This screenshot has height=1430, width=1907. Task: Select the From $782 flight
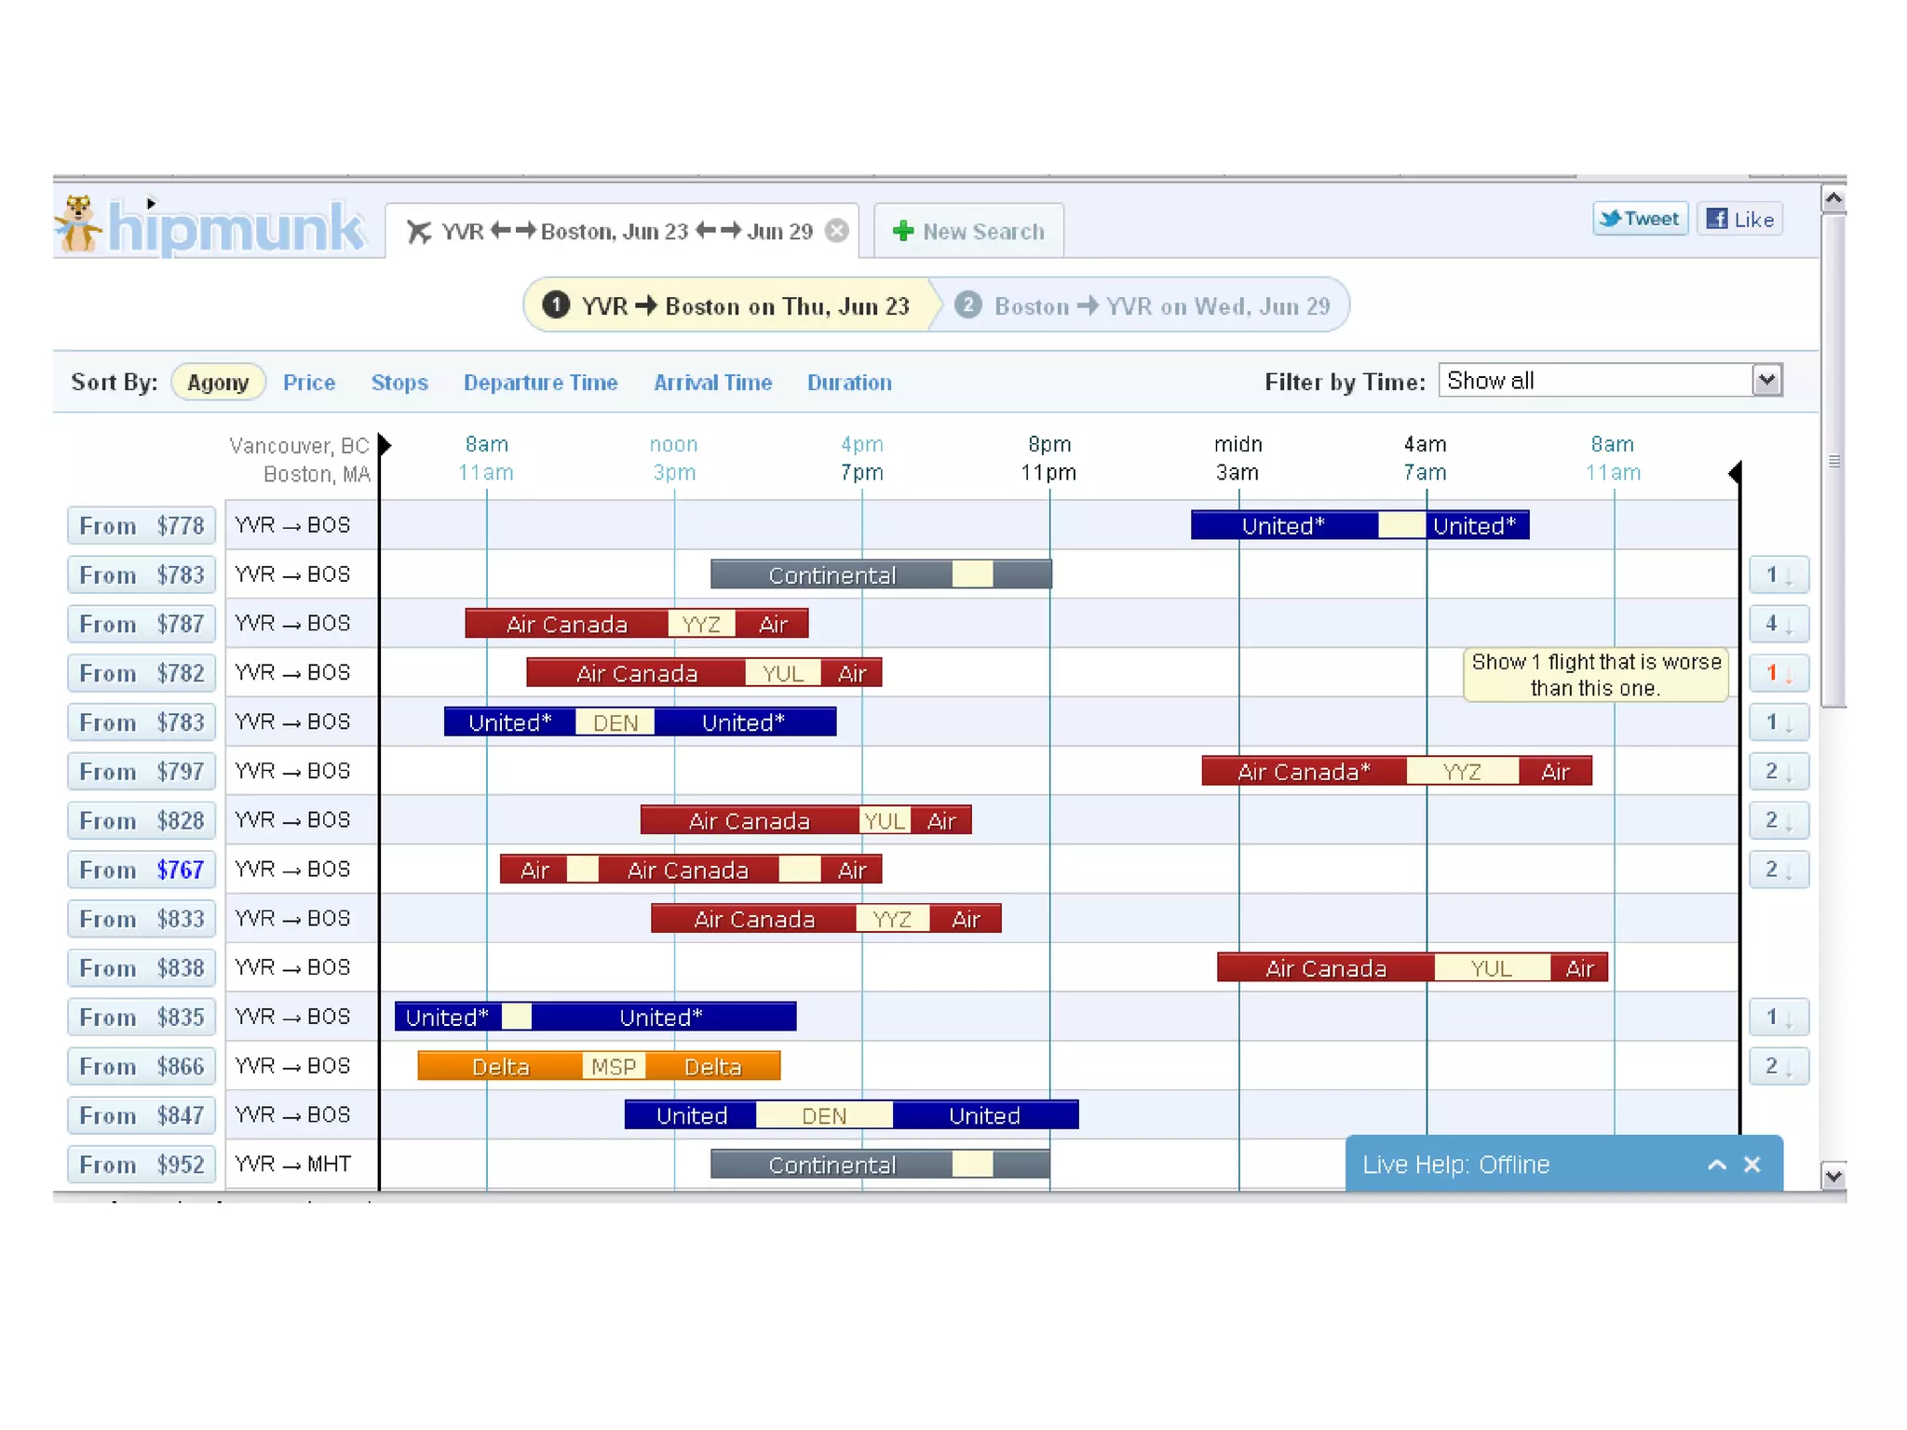tap(142, 673)
